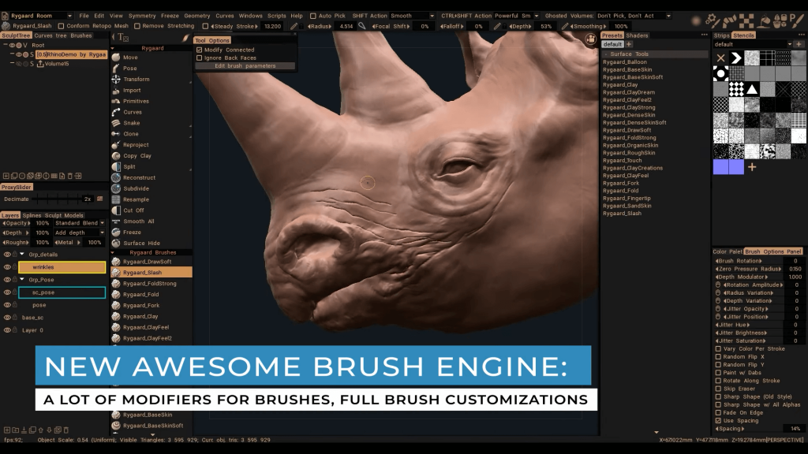Collapse the Grp_Pose layer group
Viewport: 808px width, 454px height.
21,280
